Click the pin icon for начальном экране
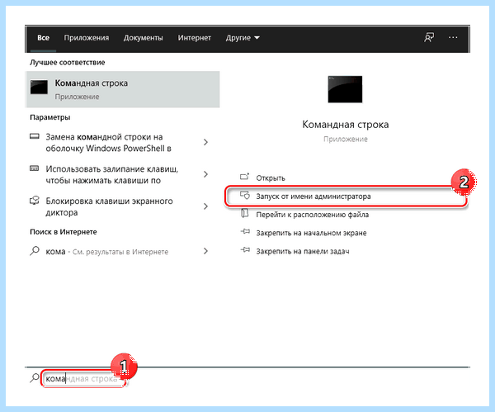The width and height of the screenshot is (495, 412). [x=245, y=231]
